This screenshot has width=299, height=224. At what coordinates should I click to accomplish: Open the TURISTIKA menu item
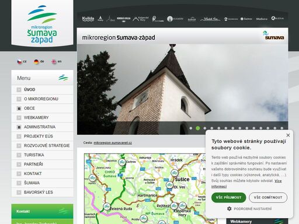click(x=42, y=155)
